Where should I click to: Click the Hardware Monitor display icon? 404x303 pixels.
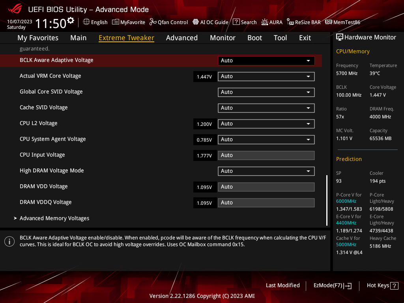pyautogui.click(x=340, y=37)
